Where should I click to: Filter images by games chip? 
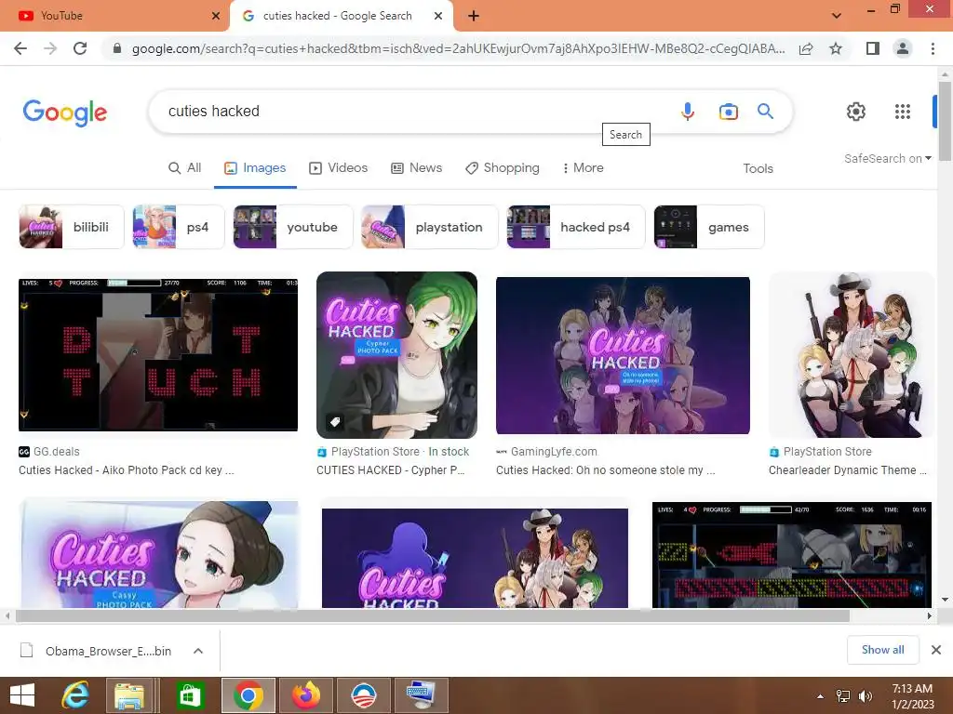point(708,227)
